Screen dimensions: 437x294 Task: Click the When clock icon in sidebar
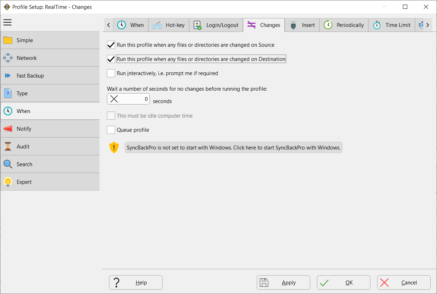click(8, 111)
